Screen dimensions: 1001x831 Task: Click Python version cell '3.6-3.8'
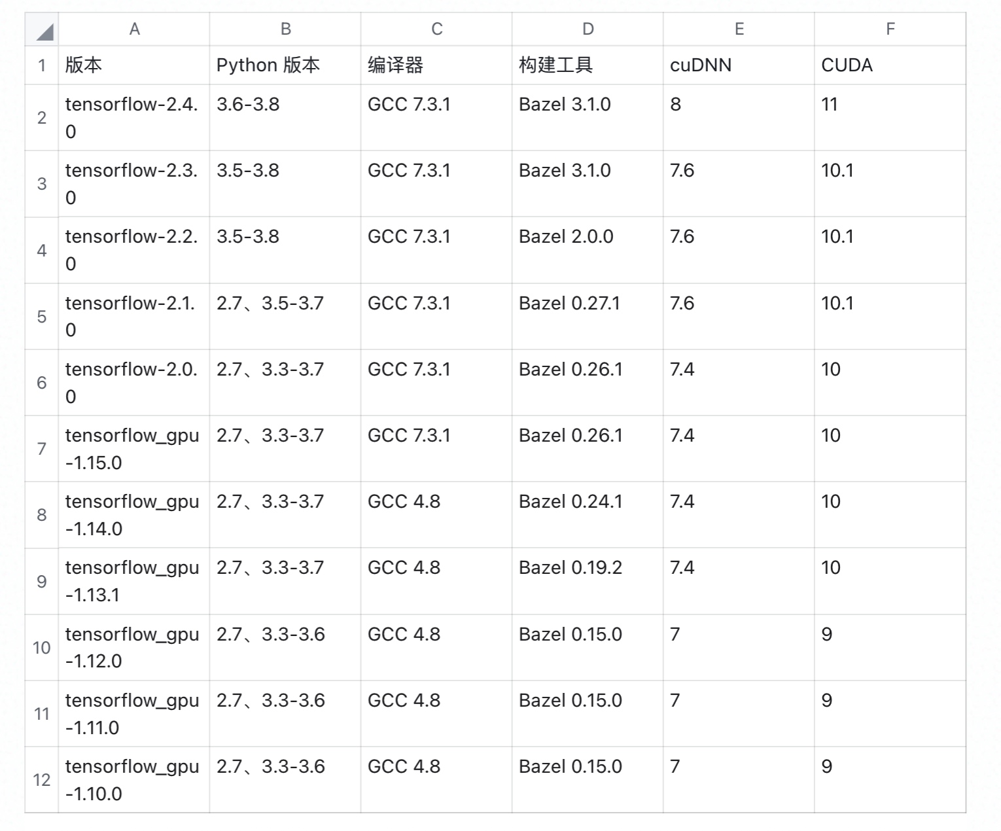285,118
